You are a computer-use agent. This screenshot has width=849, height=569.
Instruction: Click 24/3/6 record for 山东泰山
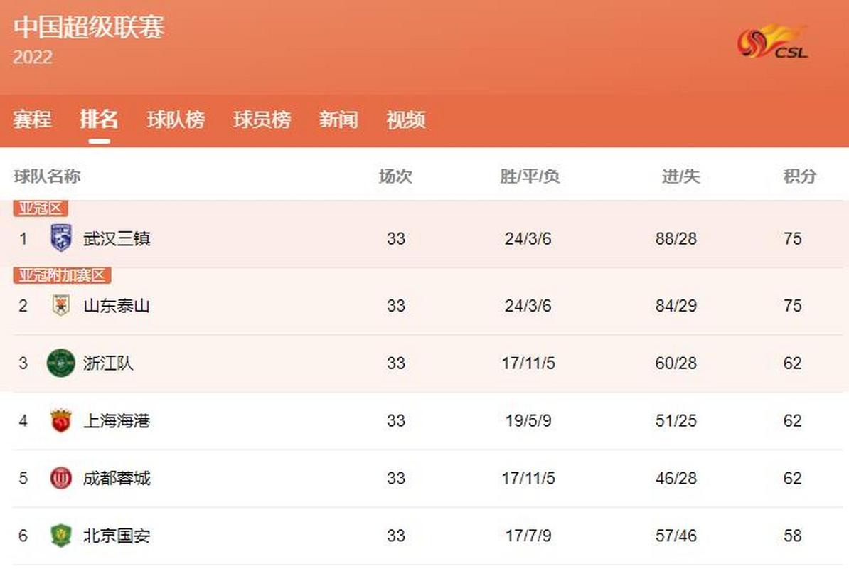pyautogui.click(x=528, y=305)
